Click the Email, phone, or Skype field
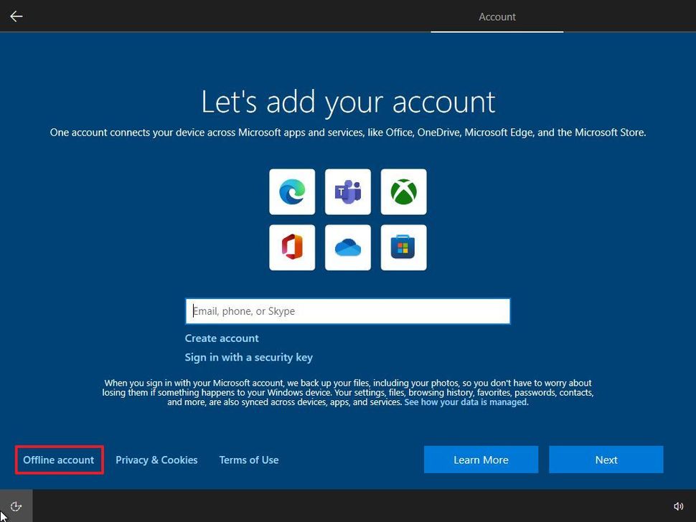This screenshot has height=522, width=696. pos(347,310)
